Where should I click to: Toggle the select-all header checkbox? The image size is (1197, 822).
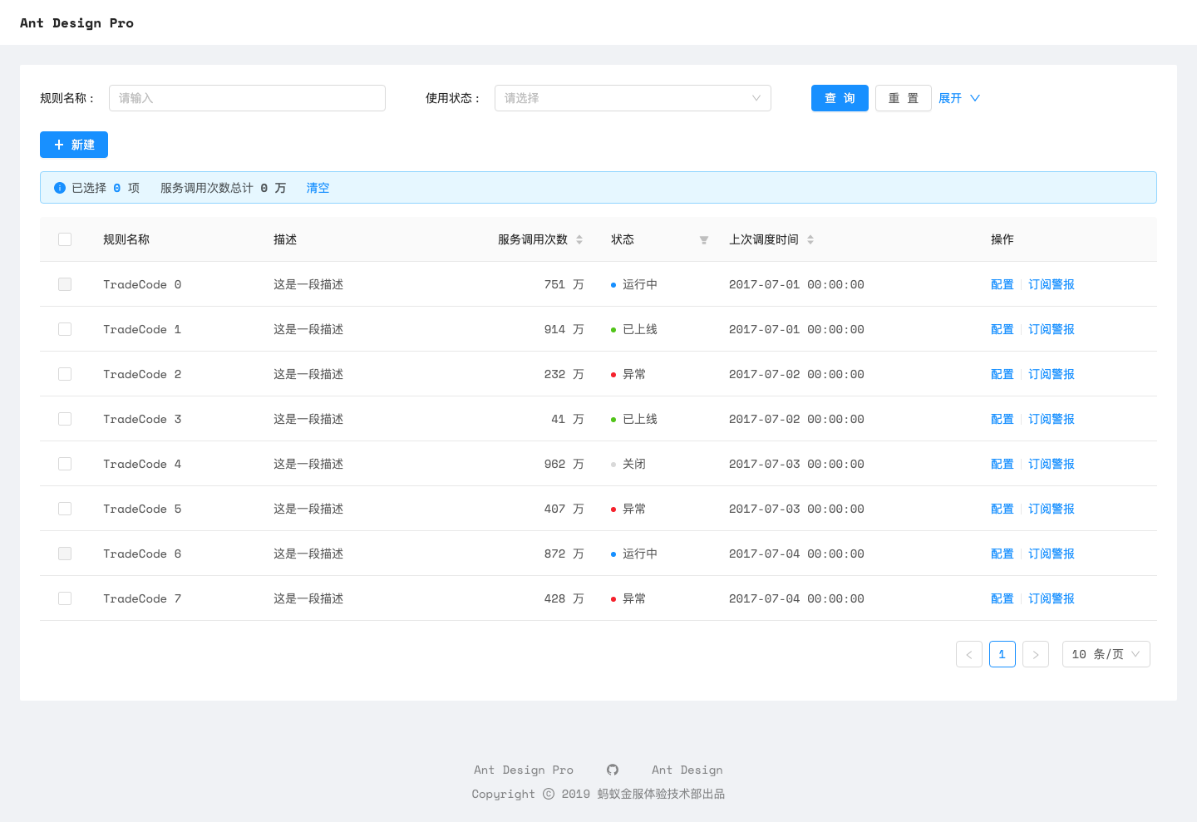(x=65, y=239)
